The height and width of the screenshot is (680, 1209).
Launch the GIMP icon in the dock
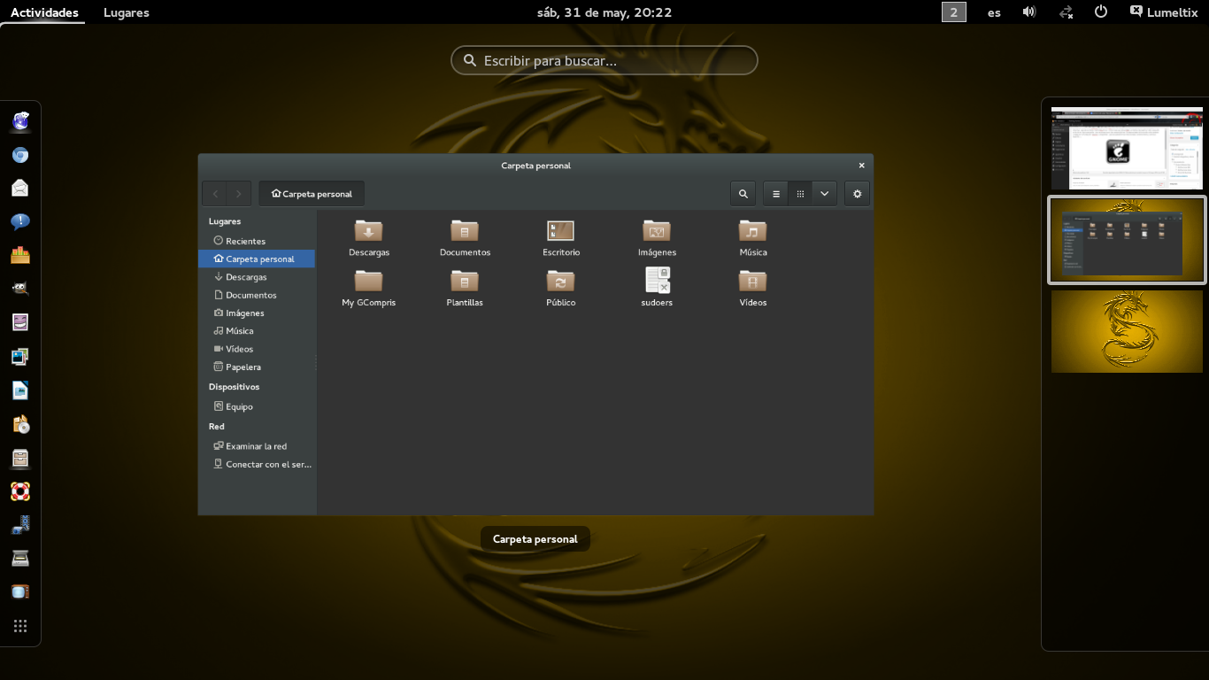click(x=20, y=288)
